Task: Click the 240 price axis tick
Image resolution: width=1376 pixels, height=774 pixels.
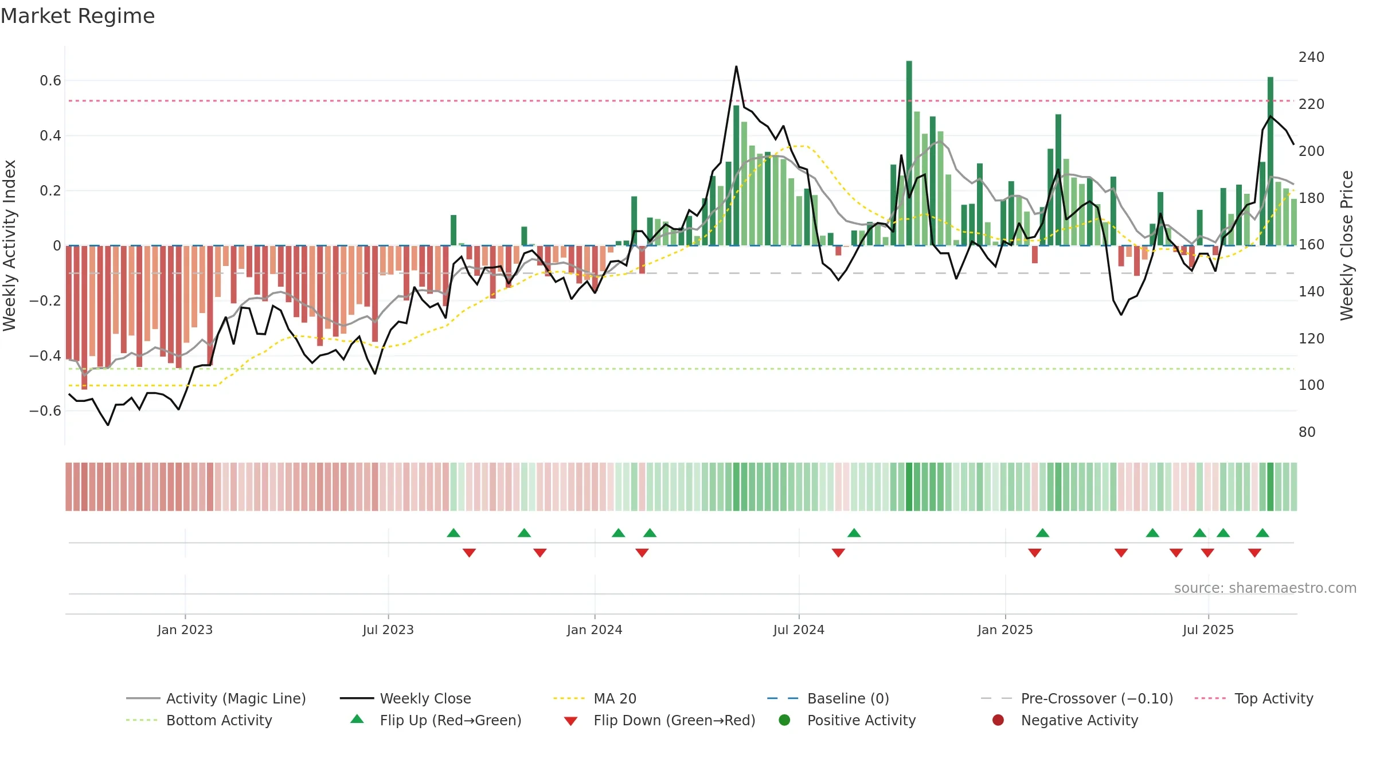Action: click(x=1311, y=57)
